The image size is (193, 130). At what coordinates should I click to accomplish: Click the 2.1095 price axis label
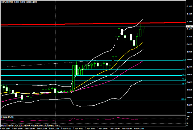click(x=190, y=6)
